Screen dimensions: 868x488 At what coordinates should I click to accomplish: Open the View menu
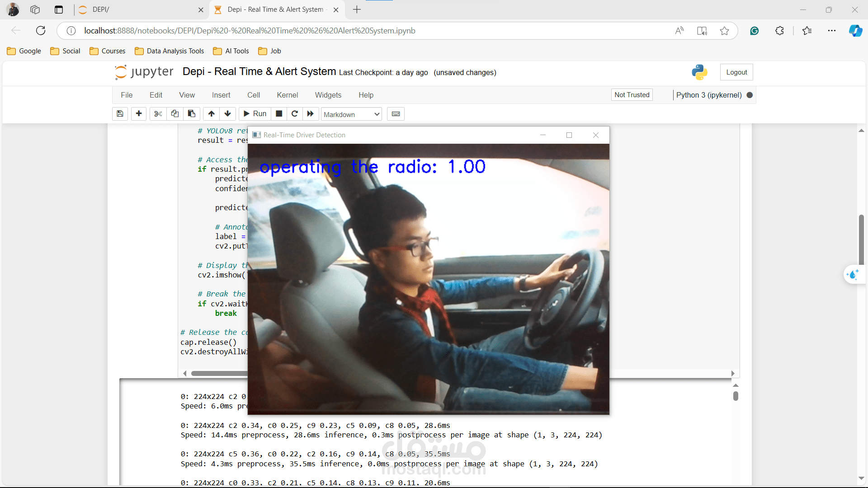pyautogui.click(x=187, y=95)
